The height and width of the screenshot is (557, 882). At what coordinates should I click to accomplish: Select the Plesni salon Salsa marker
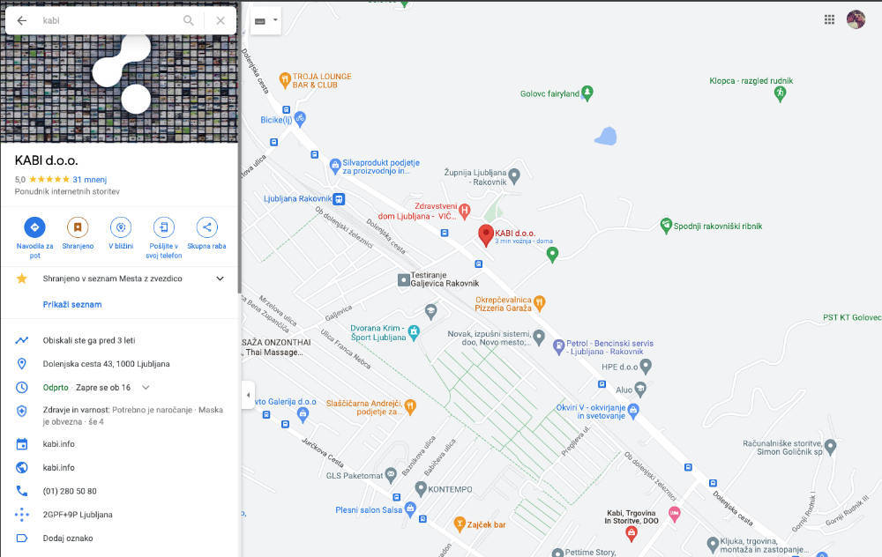click(x=410, y=509)
